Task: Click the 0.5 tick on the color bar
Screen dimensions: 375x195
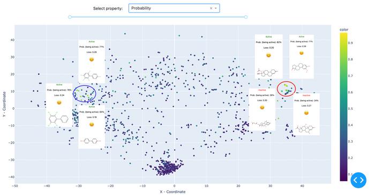Action: click(350, 109)
